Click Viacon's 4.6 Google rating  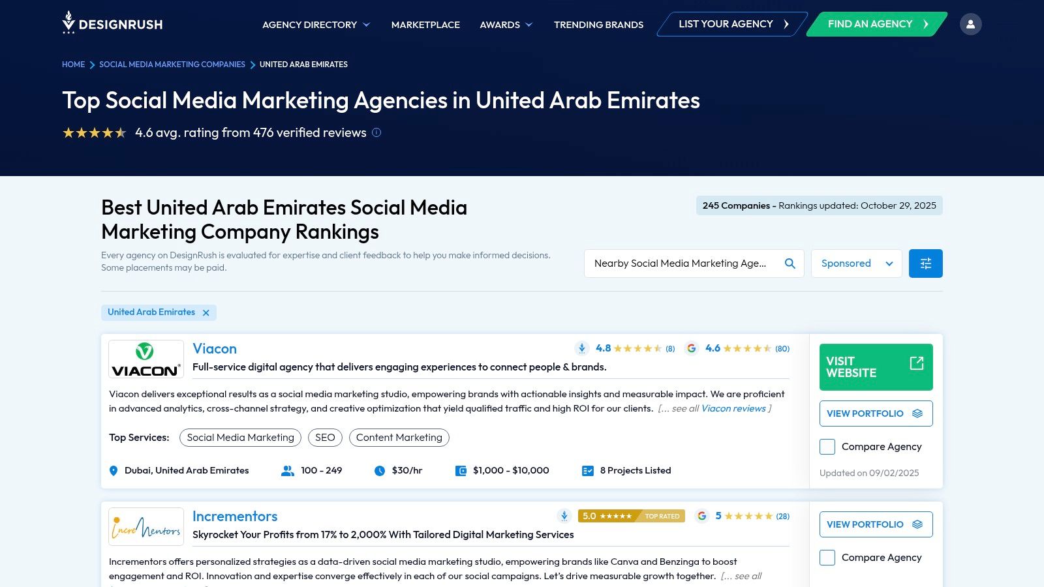pos(713,348)
